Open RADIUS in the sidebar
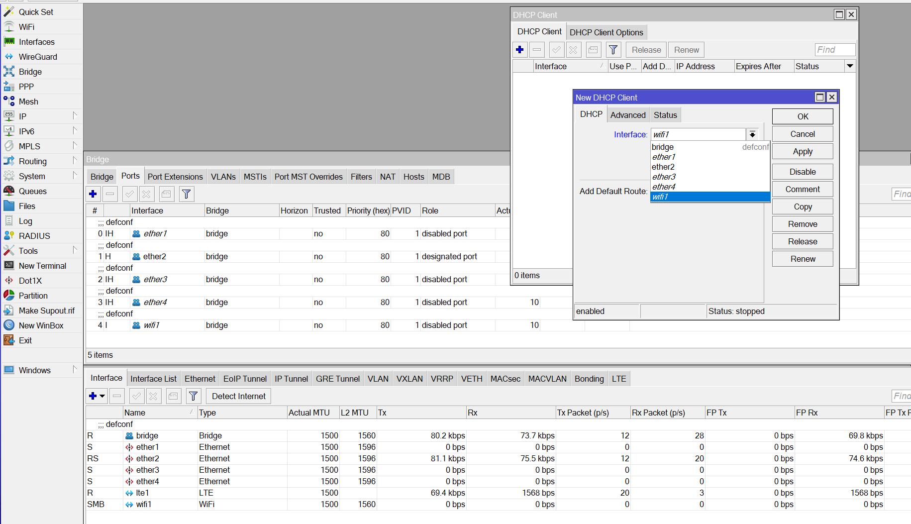 click(x=34, y=236)
